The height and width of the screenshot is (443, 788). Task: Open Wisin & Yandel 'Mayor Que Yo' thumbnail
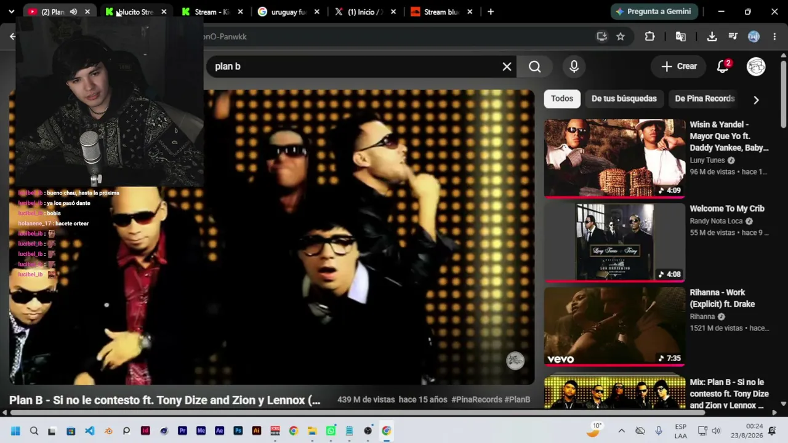[x=614, y=158]
